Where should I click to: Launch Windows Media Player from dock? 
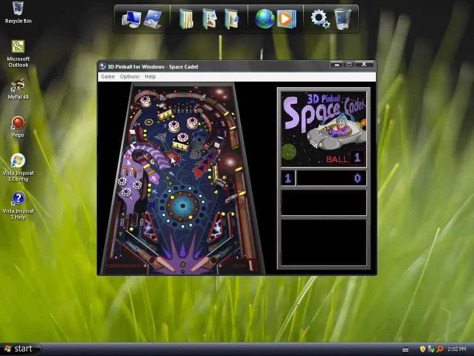point(286,19)
